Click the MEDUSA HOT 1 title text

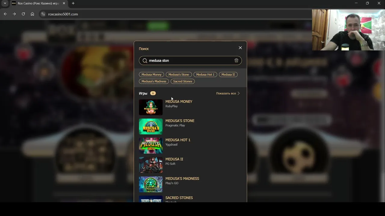[178, 140]
